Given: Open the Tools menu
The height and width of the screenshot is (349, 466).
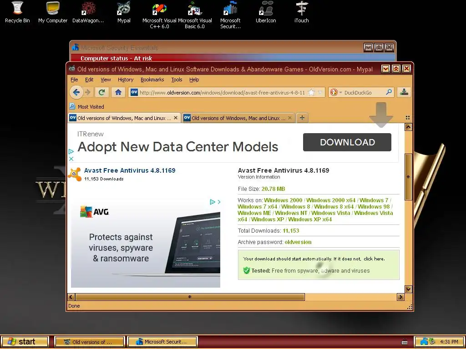Looking at the screenshot, I should click(177, 80).
